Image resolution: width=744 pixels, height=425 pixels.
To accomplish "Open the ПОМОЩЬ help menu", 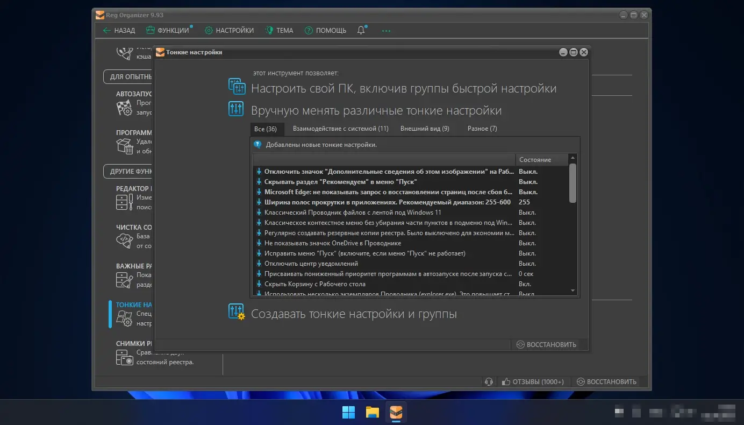I will coord(325,31).
